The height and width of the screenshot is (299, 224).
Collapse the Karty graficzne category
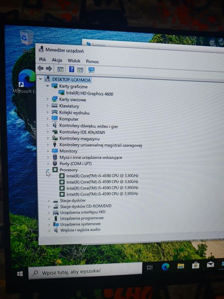coord(47,86)
